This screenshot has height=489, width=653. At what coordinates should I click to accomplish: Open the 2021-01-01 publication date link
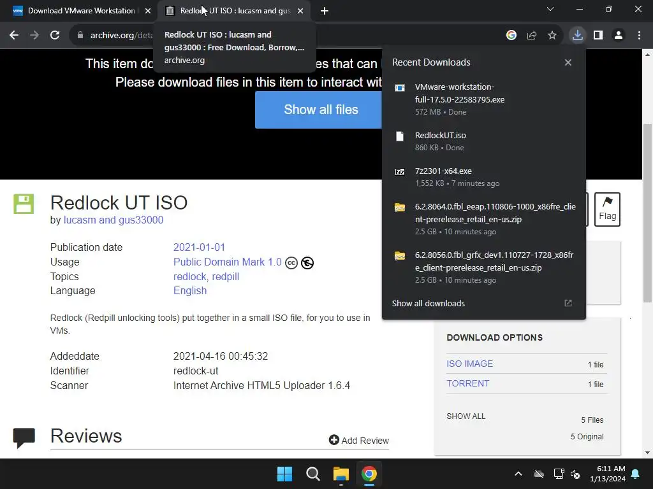click(x=199, y=248)
